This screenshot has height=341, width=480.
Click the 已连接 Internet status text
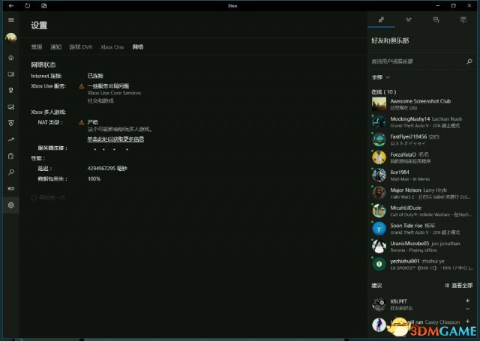click(x=95, y=76)
